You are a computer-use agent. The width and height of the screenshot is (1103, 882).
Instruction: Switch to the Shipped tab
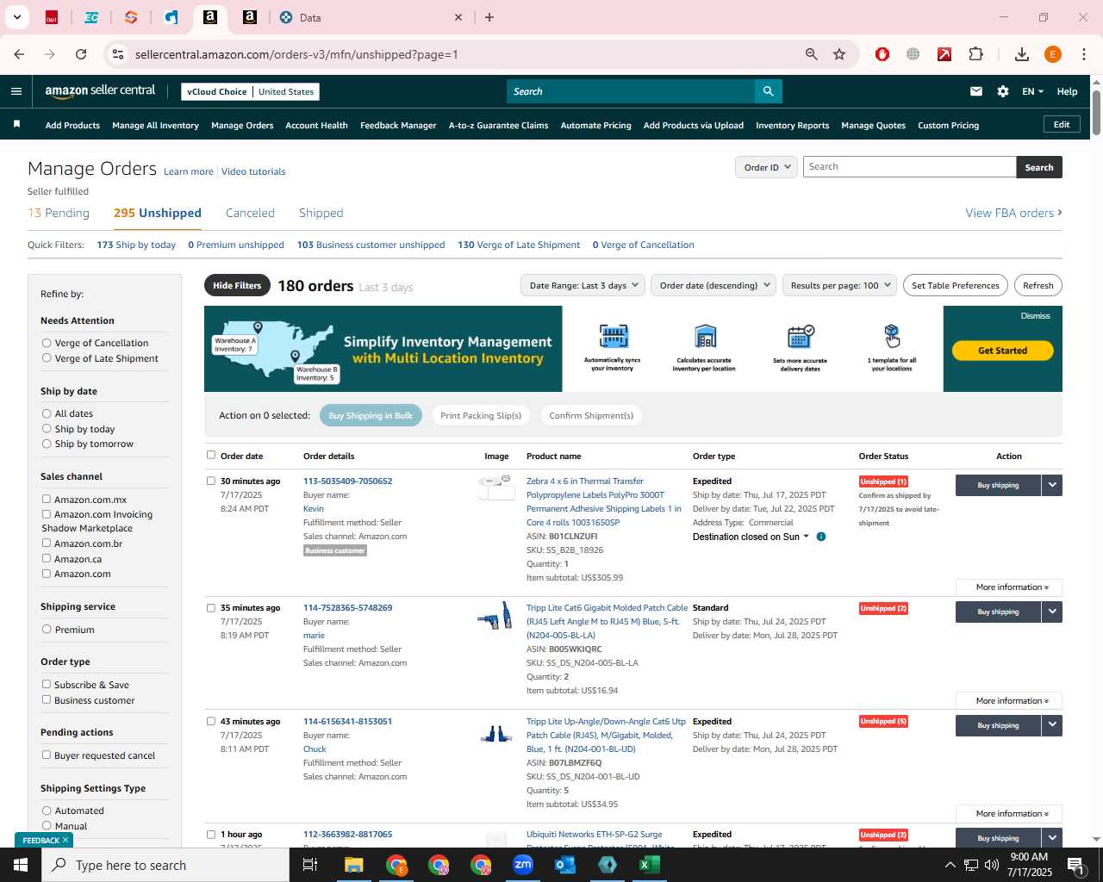click(321, 213)
